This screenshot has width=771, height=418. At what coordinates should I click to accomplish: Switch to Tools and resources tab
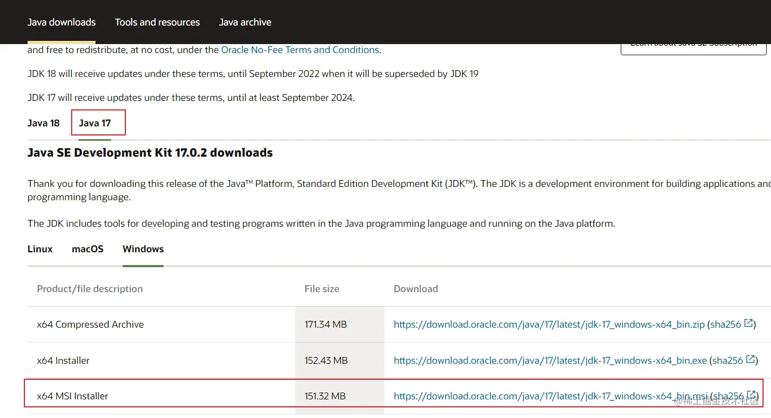click(157, 22)
